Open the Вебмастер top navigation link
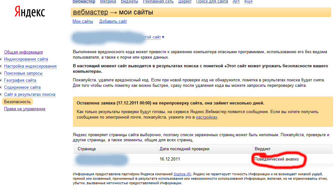 [x=84, y=2]
